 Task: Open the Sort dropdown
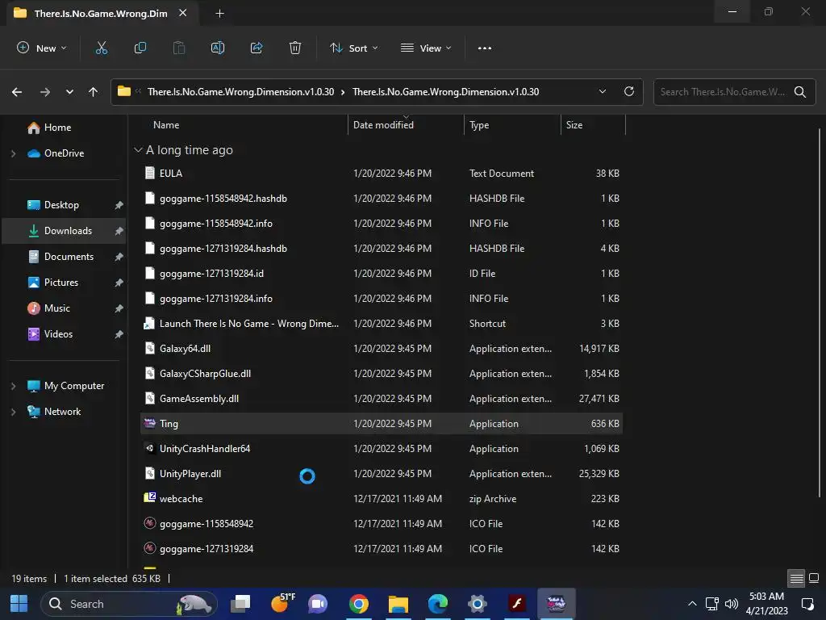pyautogui.click(x=354, y=48)
